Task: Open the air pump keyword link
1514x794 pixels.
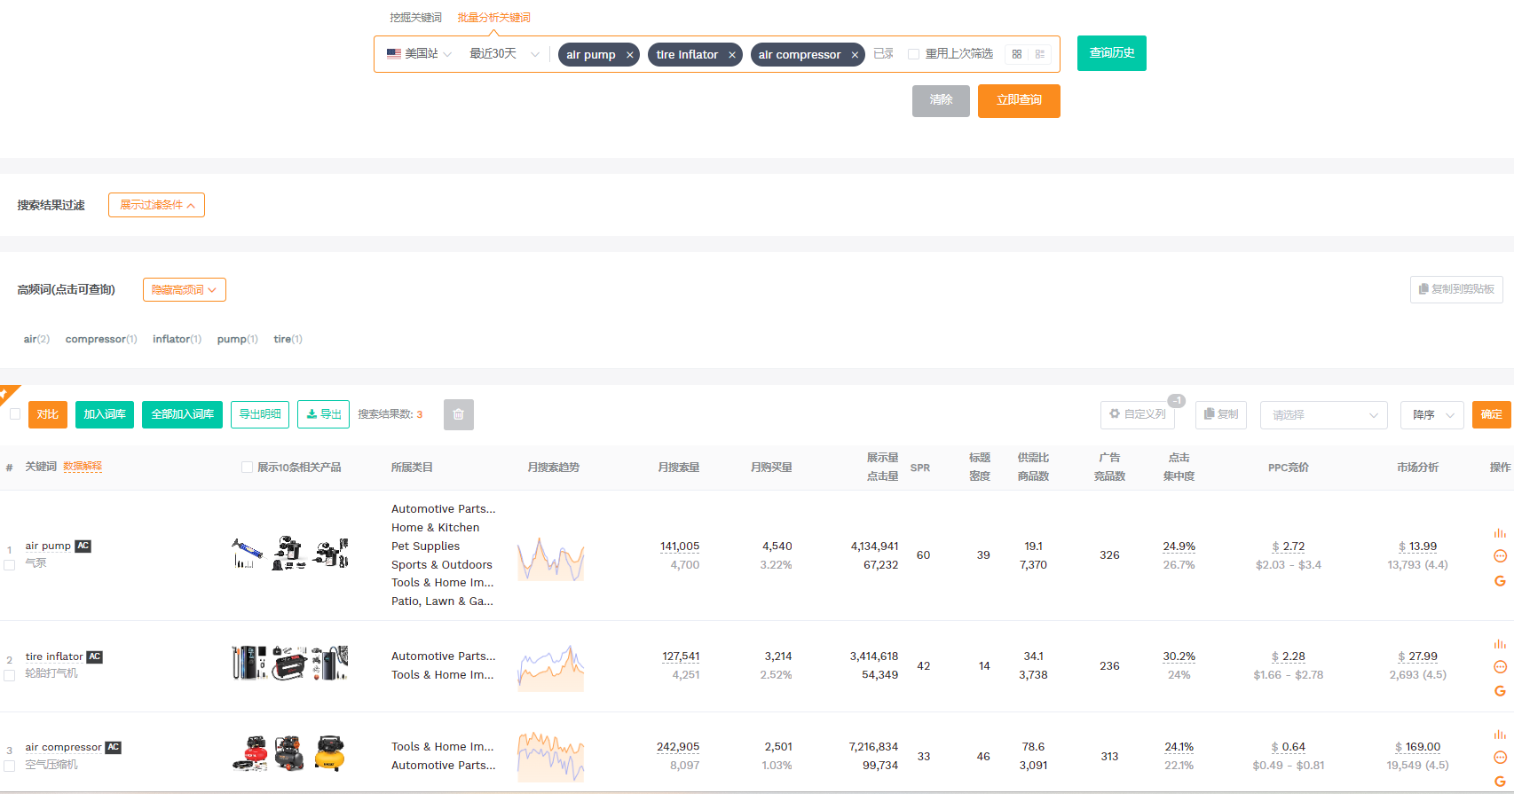Action: pos(48,546)
